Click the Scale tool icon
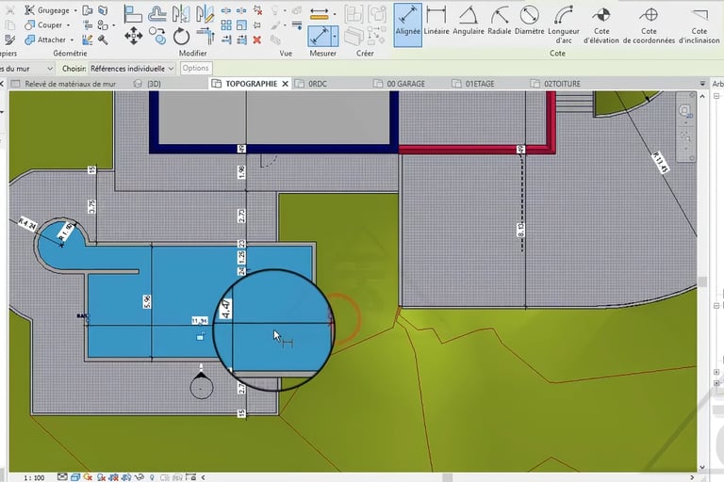The image size is (724, 482). [241, 24]
